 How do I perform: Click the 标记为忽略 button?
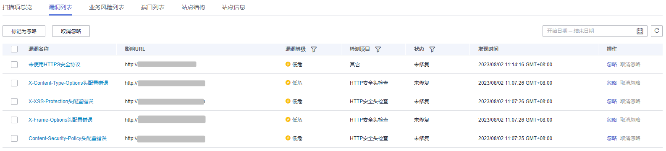tap(24, 31)
